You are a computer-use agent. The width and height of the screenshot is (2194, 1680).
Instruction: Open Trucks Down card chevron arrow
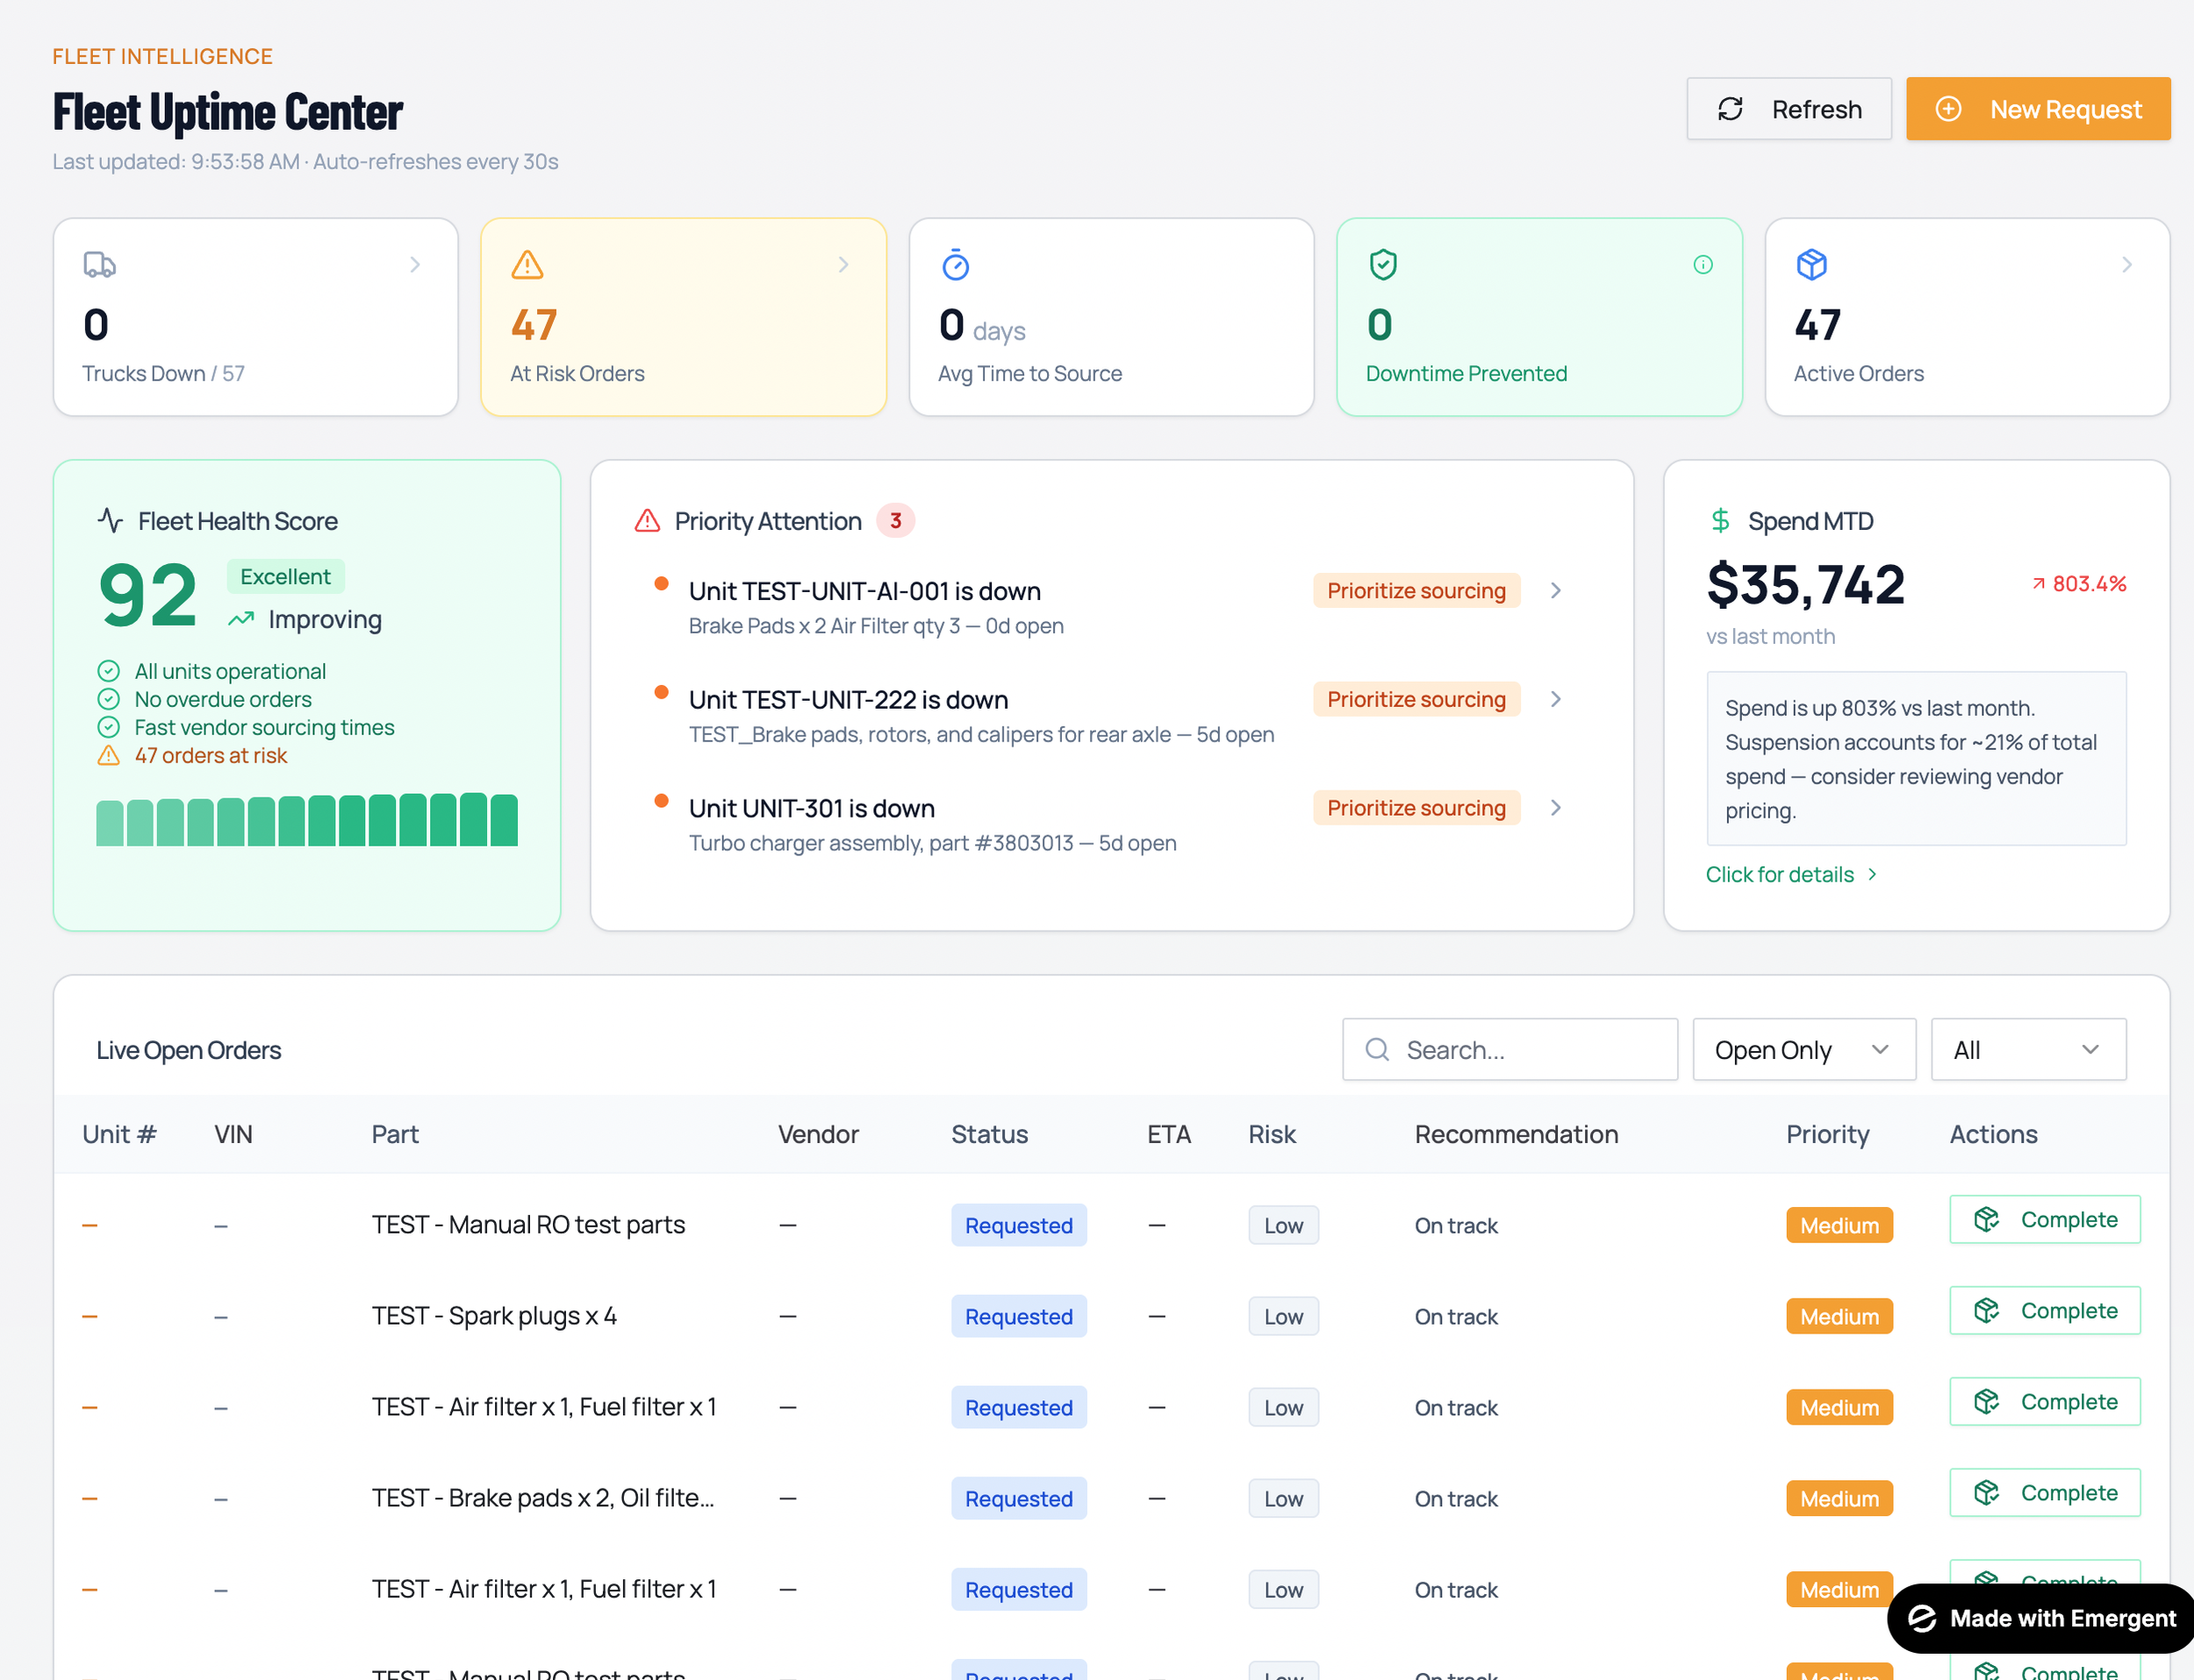point(415,265)
